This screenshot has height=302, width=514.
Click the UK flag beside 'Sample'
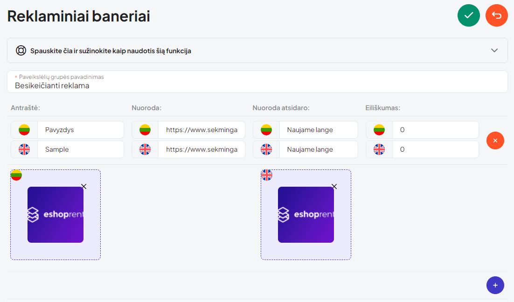(24, 149)
